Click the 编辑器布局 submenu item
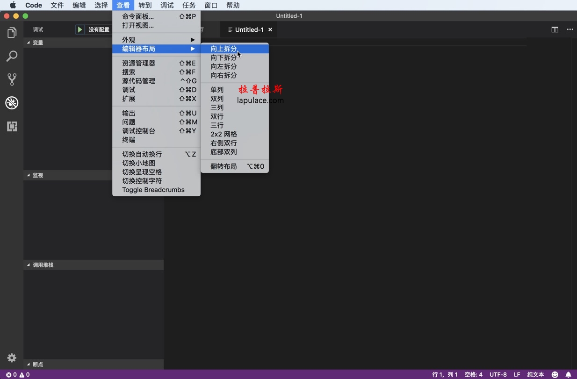Screen dimensions: 577x379 pyautogui.click(x=156, y=49)
